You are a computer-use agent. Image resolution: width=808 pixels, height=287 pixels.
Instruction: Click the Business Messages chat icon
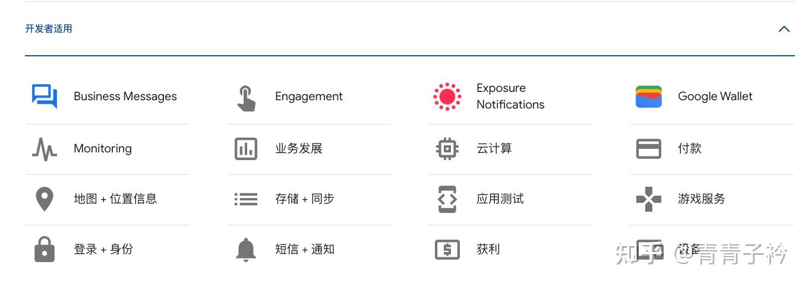(x=45, y=96)
